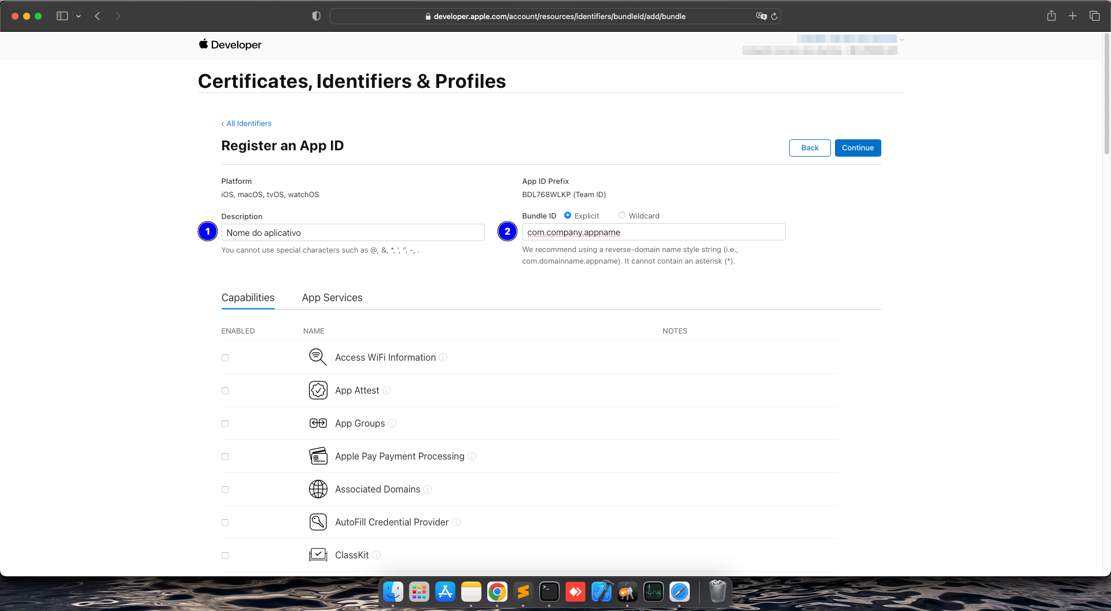Enable Access WiFi Information checkbox
The height and width of the screenshot is (611, 1111).
pos(225,358)
